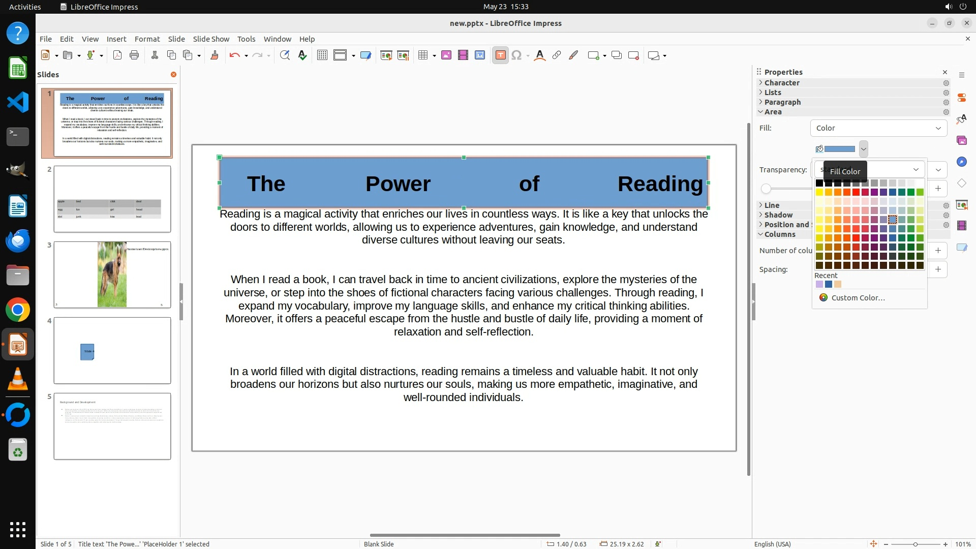
Task: Click the Insert Hyperlink icon
Action: click(x=557, y=55)
